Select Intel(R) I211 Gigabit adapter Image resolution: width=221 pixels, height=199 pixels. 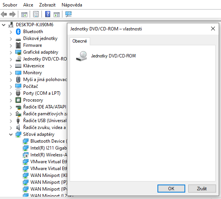click(49, 148)
